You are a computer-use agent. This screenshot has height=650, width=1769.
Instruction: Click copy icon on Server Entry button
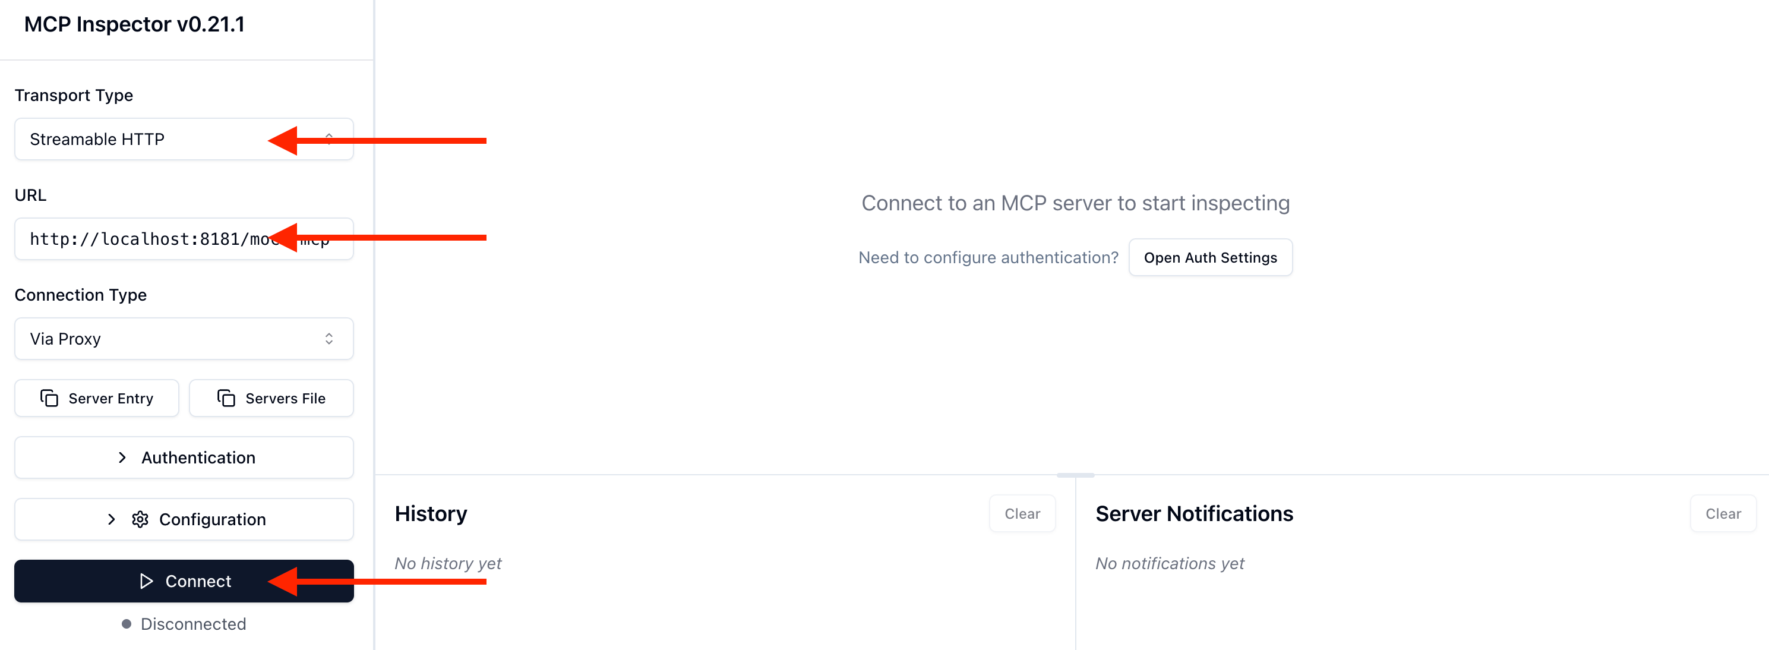(49, 399)
